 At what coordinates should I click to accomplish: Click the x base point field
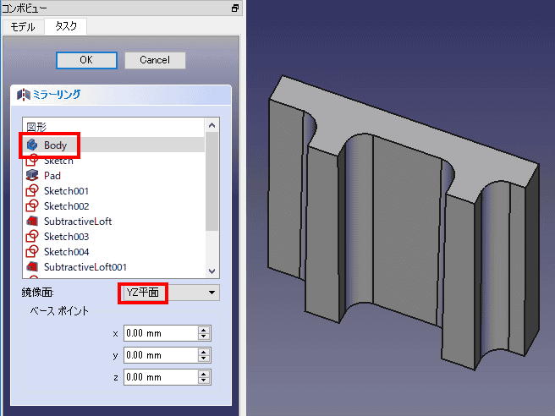[x=161, y=333]
